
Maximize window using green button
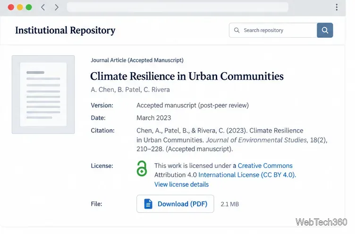pyautogui.click(x=29, y=7)
